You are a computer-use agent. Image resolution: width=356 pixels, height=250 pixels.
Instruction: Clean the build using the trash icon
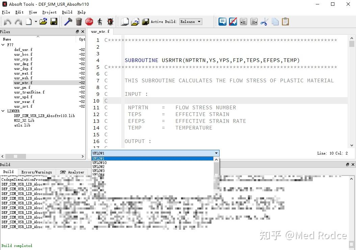click(79, 22)
